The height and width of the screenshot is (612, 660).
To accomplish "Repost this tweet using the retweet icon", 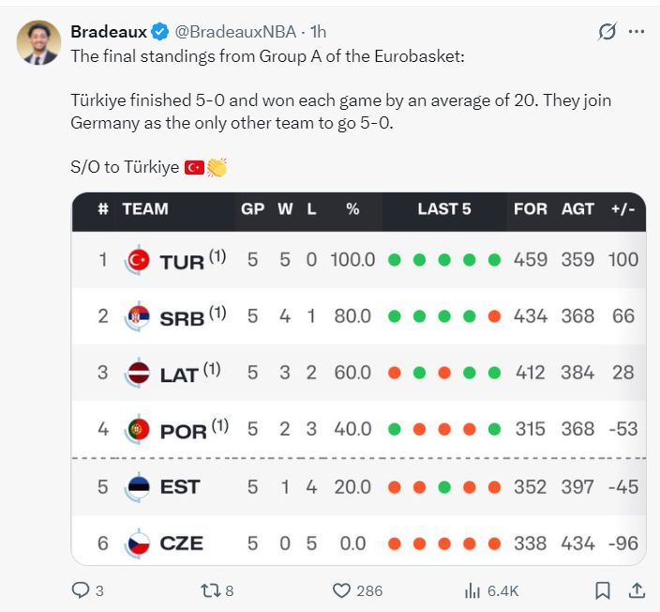I will tap(210, 590).
